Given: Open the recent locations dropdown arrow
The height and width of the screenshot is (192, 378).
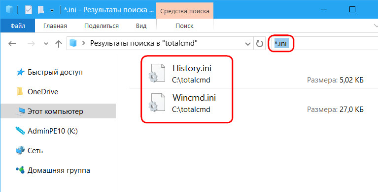Looking at the screenshot, I should 46,44.
